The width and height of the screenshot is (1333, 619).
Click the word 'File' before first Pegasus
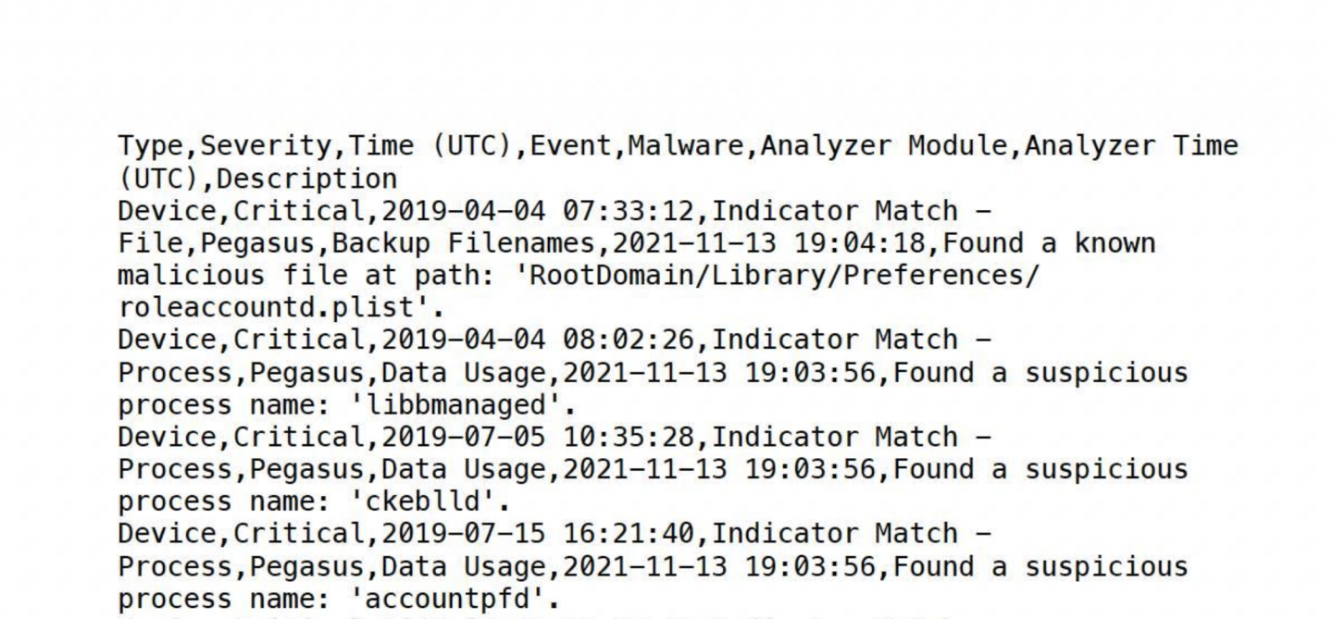tap(150, 243)
